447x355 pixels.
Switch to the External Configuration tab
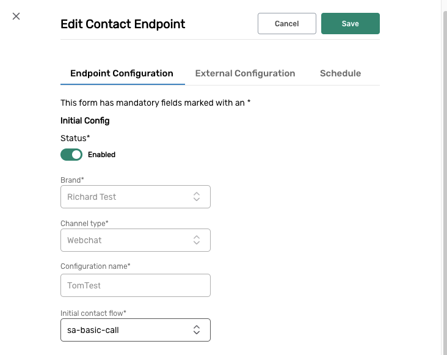245,73
